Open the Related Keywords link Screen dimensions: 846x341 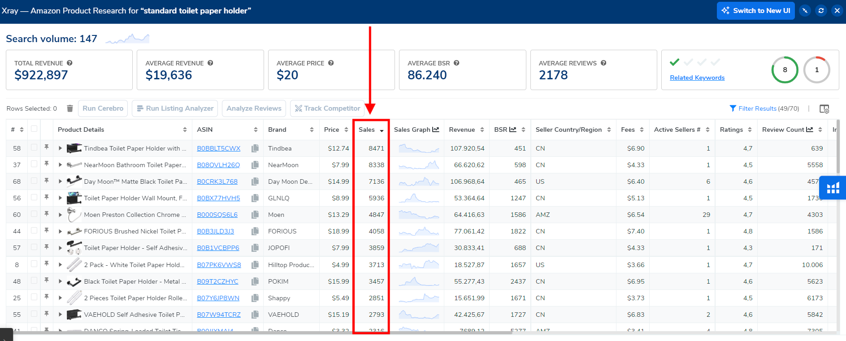pyautogui.click(x=697, y=78)
